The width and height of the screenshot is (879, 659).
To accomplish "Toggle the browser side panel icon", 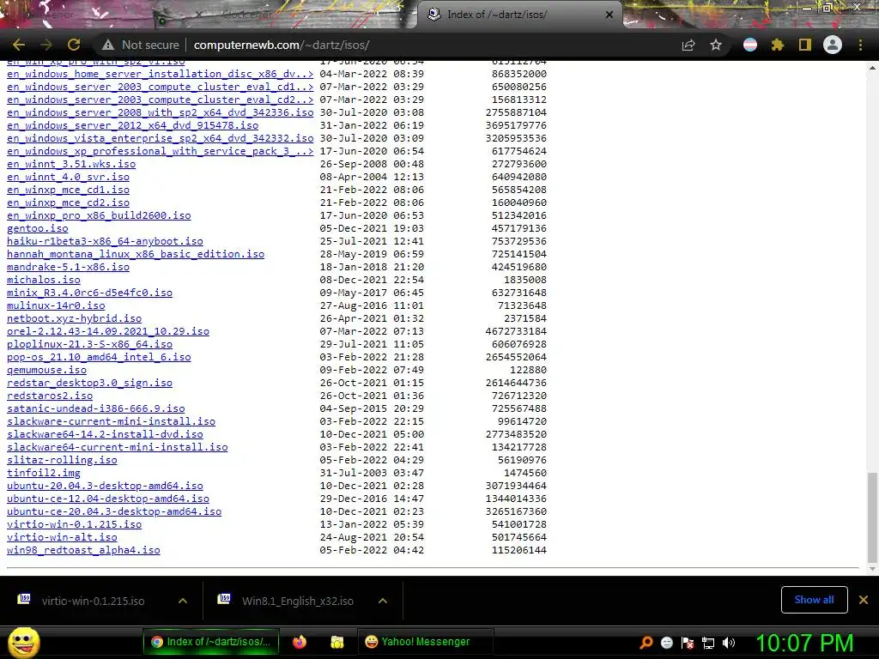I will pos(805,45).
